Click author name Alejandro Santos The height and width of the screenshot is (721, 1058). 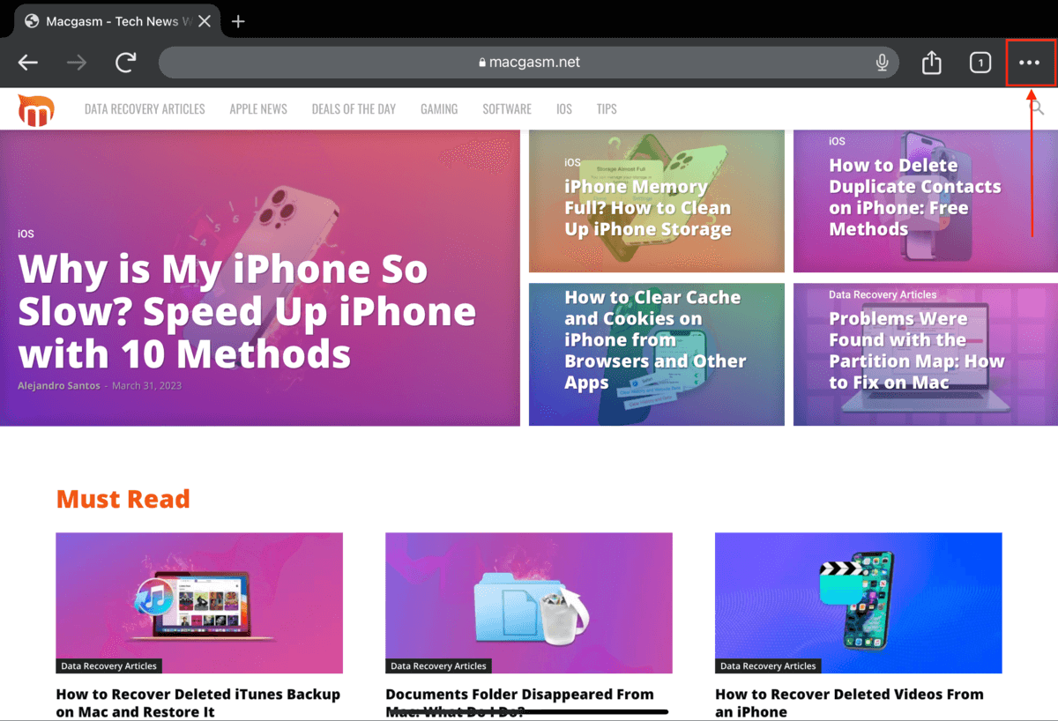(x=59, y=386)
